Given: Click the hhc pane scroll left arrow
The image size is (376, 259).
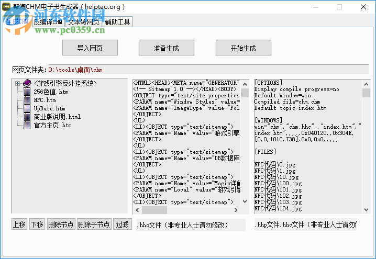Looking at the screenshot, I should pos(137,210).
